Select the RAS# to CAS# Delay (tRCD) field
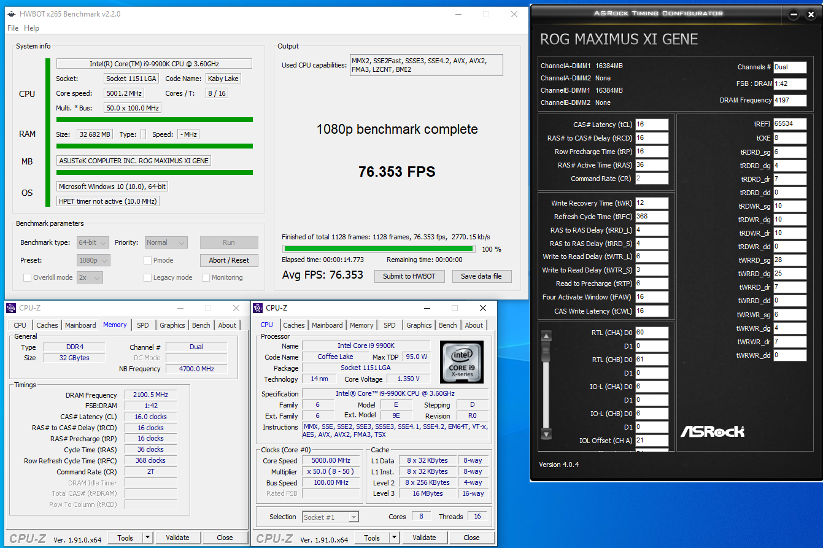 (652, 138)
